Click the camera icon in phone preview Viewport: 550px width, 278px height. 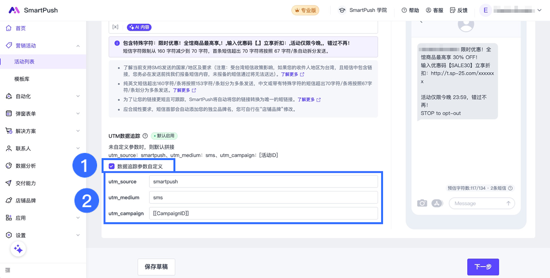pos(422,203)
